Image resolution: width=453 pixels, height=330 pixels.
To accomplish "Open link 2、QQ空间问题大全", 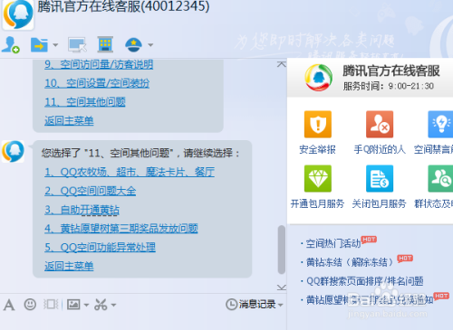I will [x=90, y=191].
